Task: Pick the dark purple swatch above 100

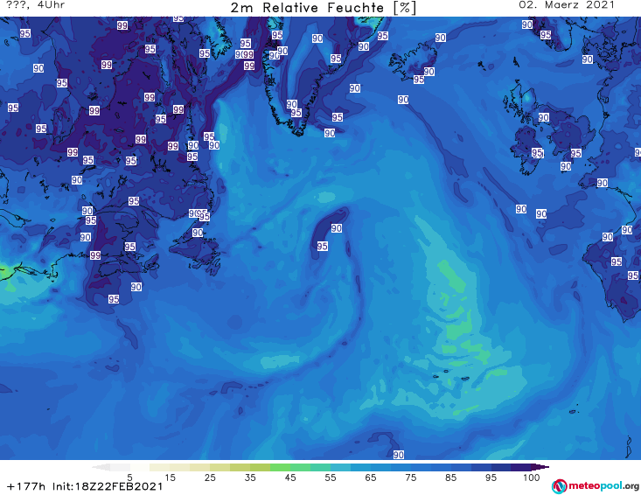Action: click(521, 467)
